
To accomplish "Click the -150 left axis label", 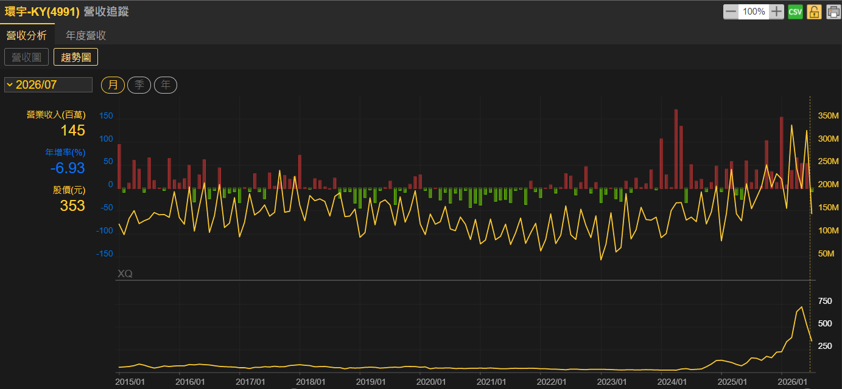I will click(x=103, y=253).
